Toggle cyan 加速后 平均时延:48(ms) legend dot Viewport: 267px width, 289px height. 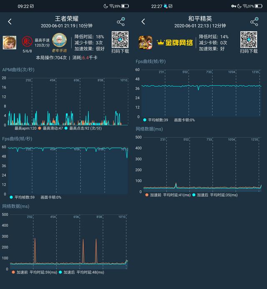point(60,272)
